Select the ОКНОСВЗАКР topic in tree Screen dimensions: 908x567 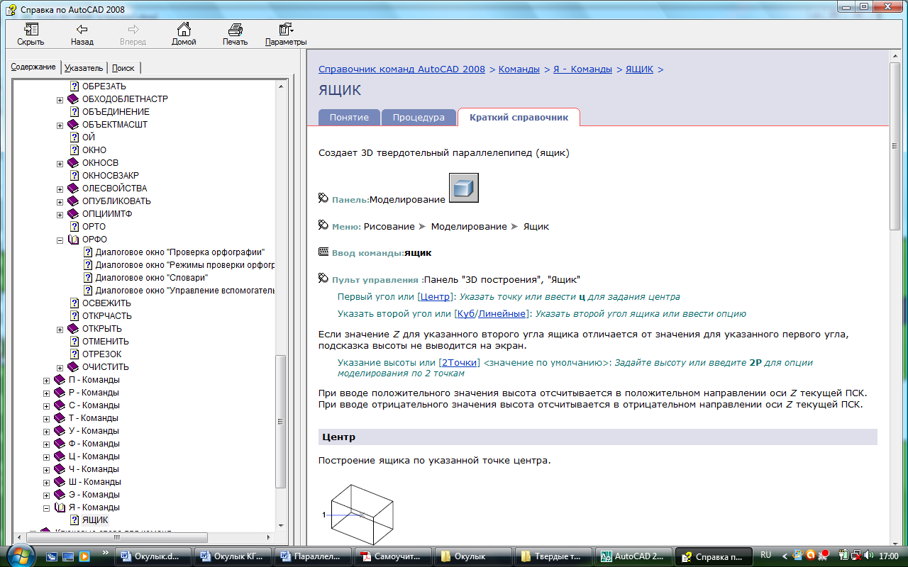(111, 176)
